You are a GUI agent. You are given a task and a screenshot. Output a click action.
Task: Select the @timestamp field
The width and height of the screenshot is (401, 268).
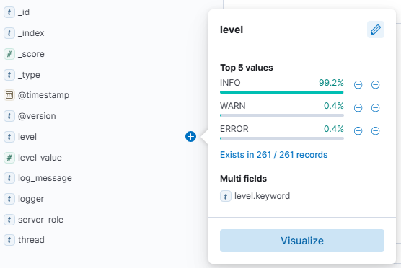pyautogui.click(x=43, y=95)
